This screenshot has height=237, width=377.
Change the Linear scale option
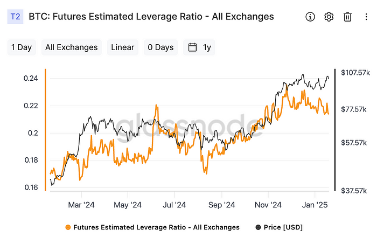123,47
